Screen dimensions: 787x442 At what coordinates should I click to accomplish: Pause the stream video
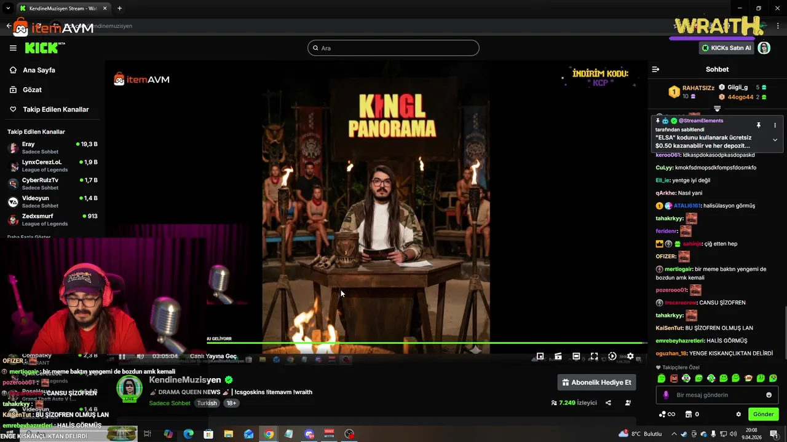[122, 356]
